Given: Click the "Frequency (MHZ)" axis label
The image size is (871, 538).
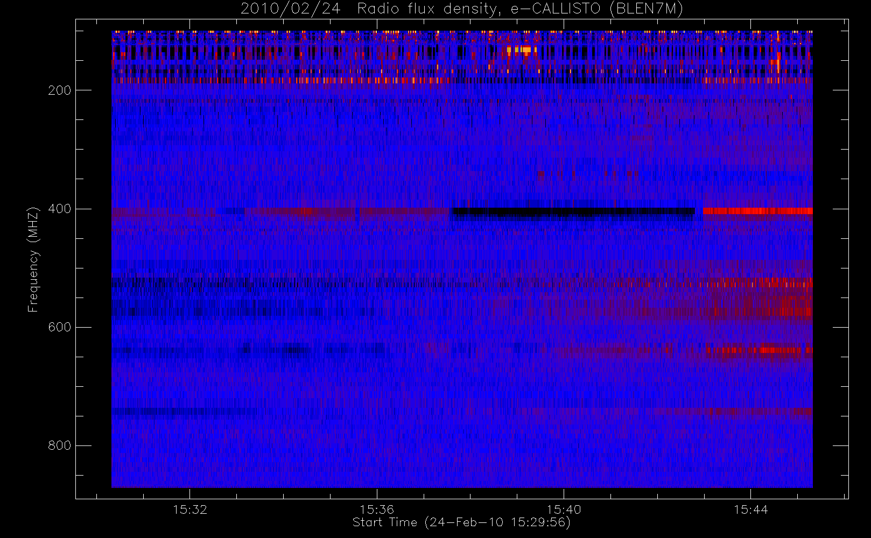Looking at the screenshot, I should [33, 259].
